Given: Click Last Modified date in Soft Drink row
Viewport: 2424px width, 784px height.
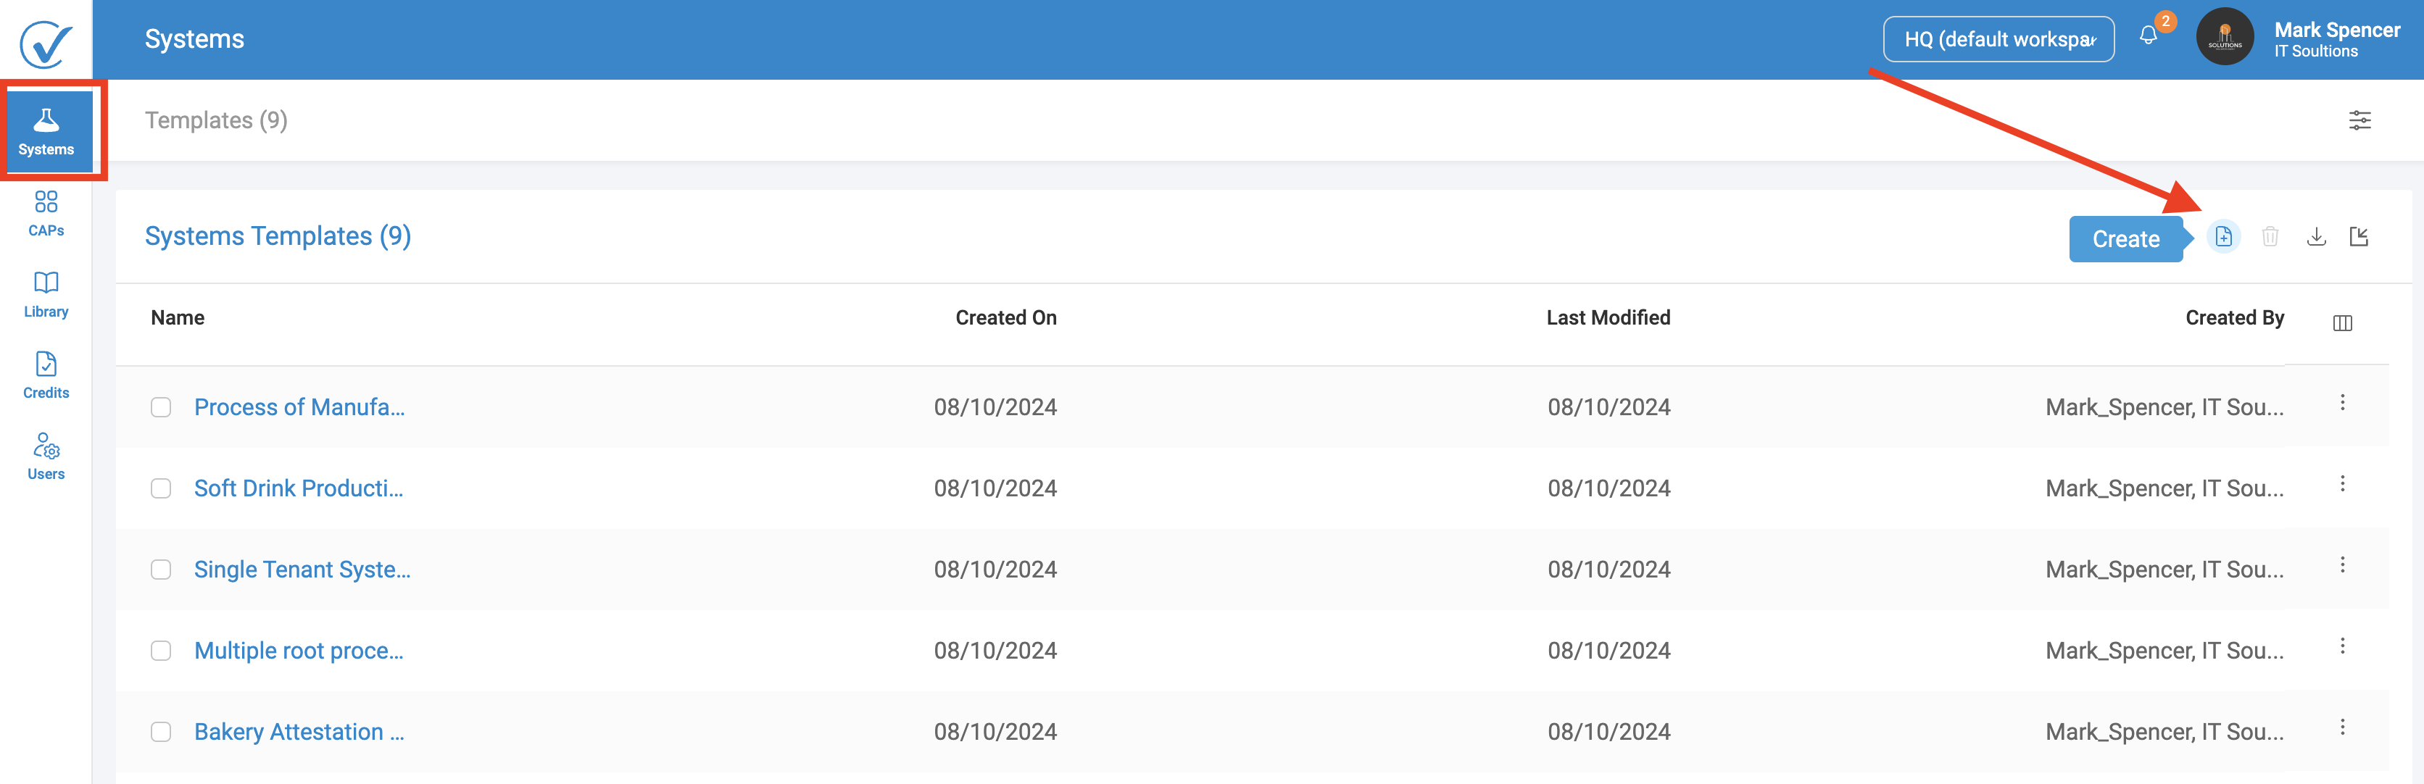Looking at the screenshot, I should point(1609,489).
